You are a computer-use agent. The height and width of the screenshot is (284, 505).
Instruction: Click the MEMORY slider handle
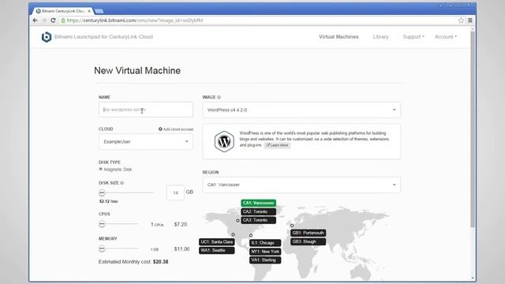point(102,248)
